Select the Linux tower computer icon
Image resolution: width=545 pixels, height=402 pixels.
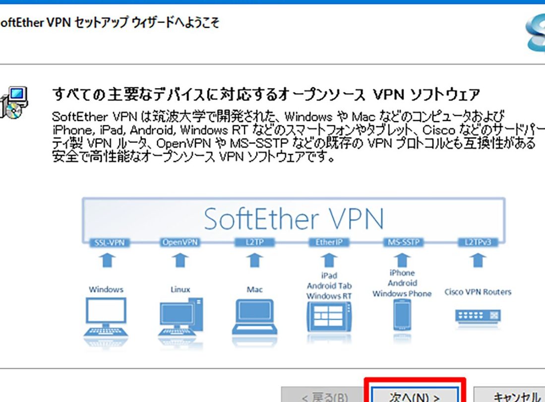[x=181, y=318]
